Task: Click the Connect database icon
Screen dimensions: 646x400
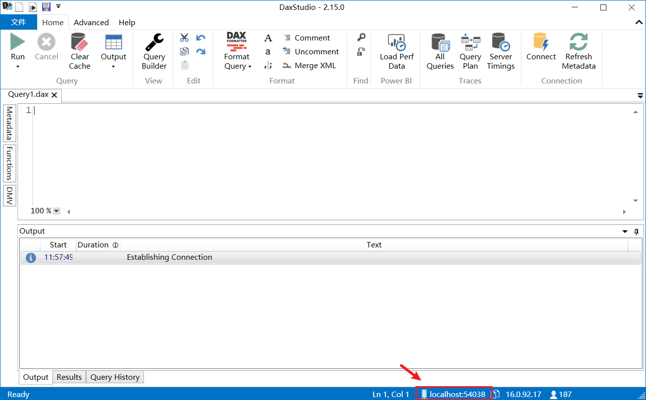Action: [541, 42]
